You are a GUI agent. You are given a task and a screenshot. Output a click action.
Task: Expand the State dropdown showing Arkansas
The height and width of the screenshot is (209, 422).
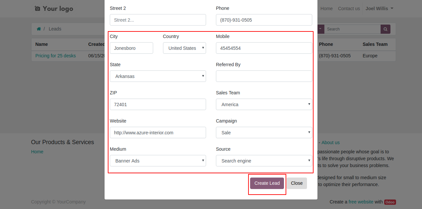(158, 76)
